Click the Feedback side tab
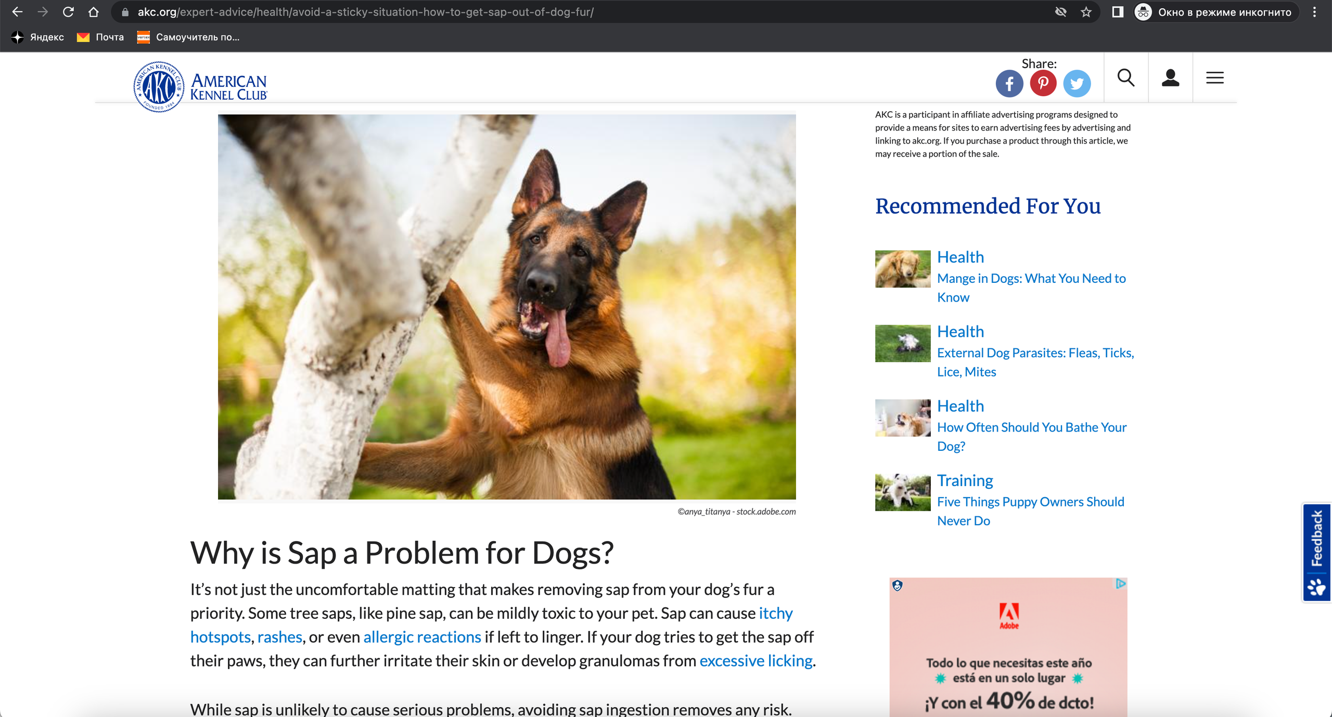 (1316, 552)
